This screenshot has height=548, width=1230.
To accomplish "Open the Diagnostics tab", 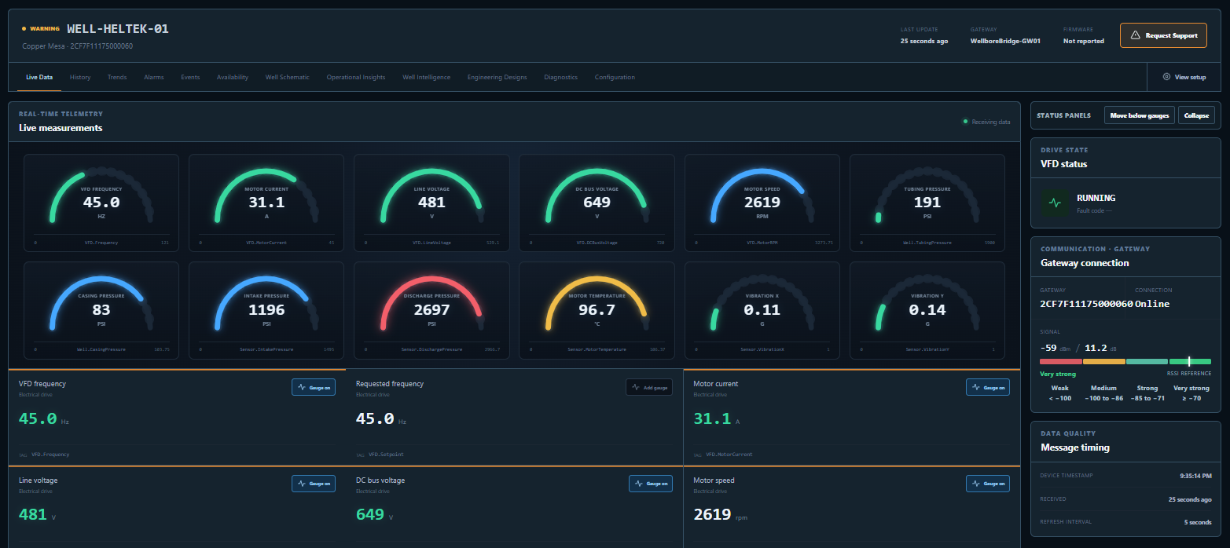I will coord(561,77).
